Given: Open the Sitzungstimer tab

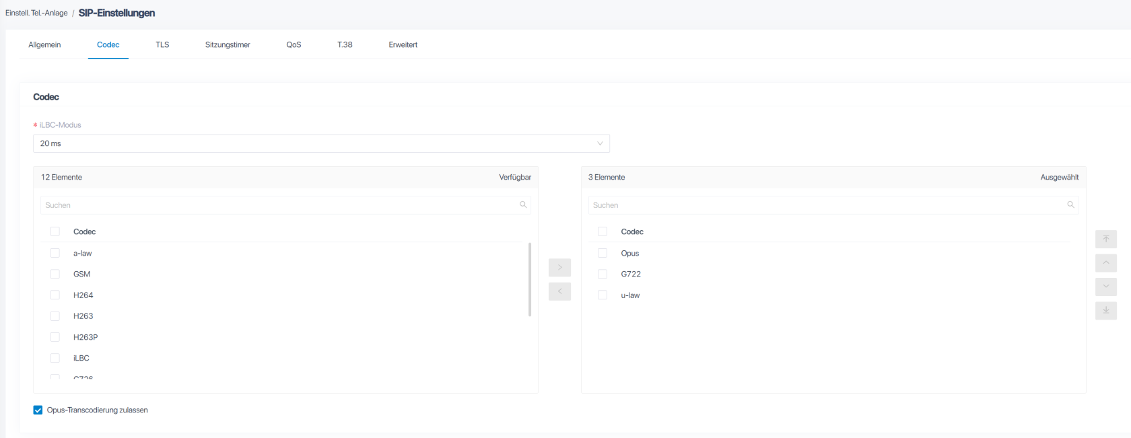Looking at the screenshot, I should click(x=228, y=45).
